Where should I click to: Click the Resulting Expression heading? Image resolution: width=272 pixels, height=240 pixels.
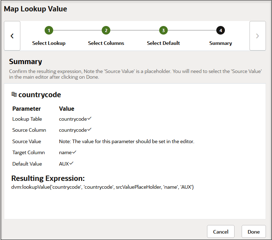[48, 178]
